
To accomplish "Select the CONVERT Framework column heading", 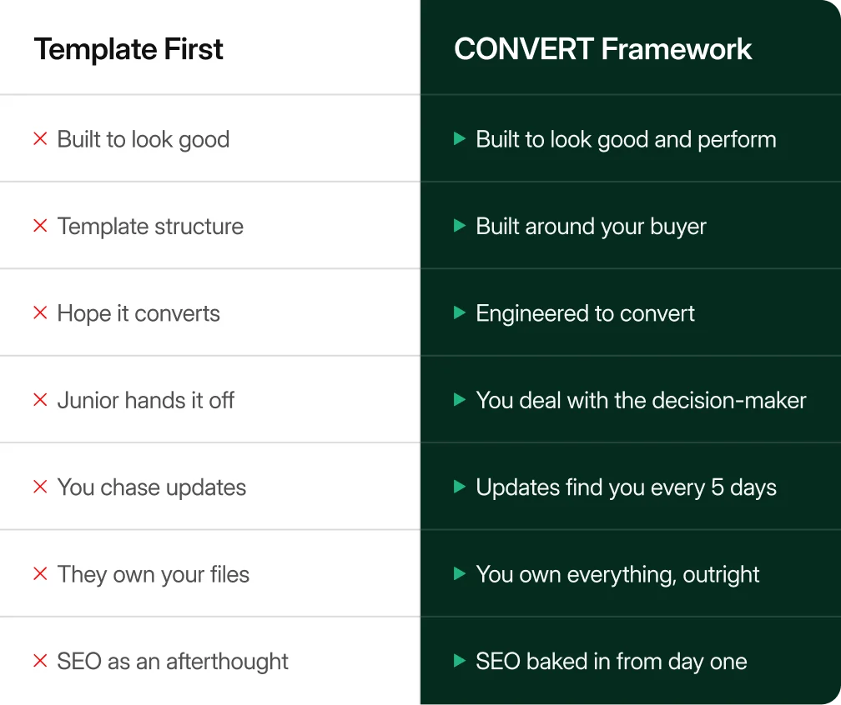I will [x=603, y=49].
